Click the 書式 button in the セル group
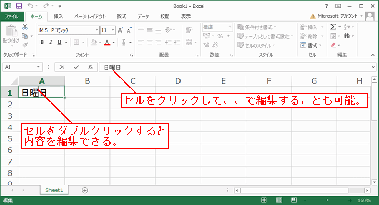Screen dimensions: 379x205 [311, 45]
